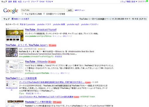The image size is (149, 107).
Task: Click the Wikipedia page preview thumbnail
Action: coord(15,67)
